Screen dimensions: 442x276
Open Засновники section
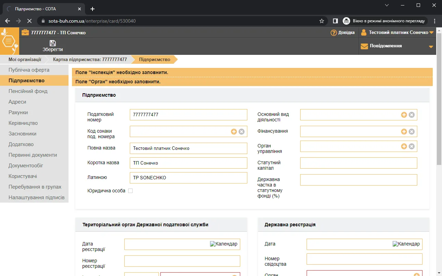(x=34, y=134)
